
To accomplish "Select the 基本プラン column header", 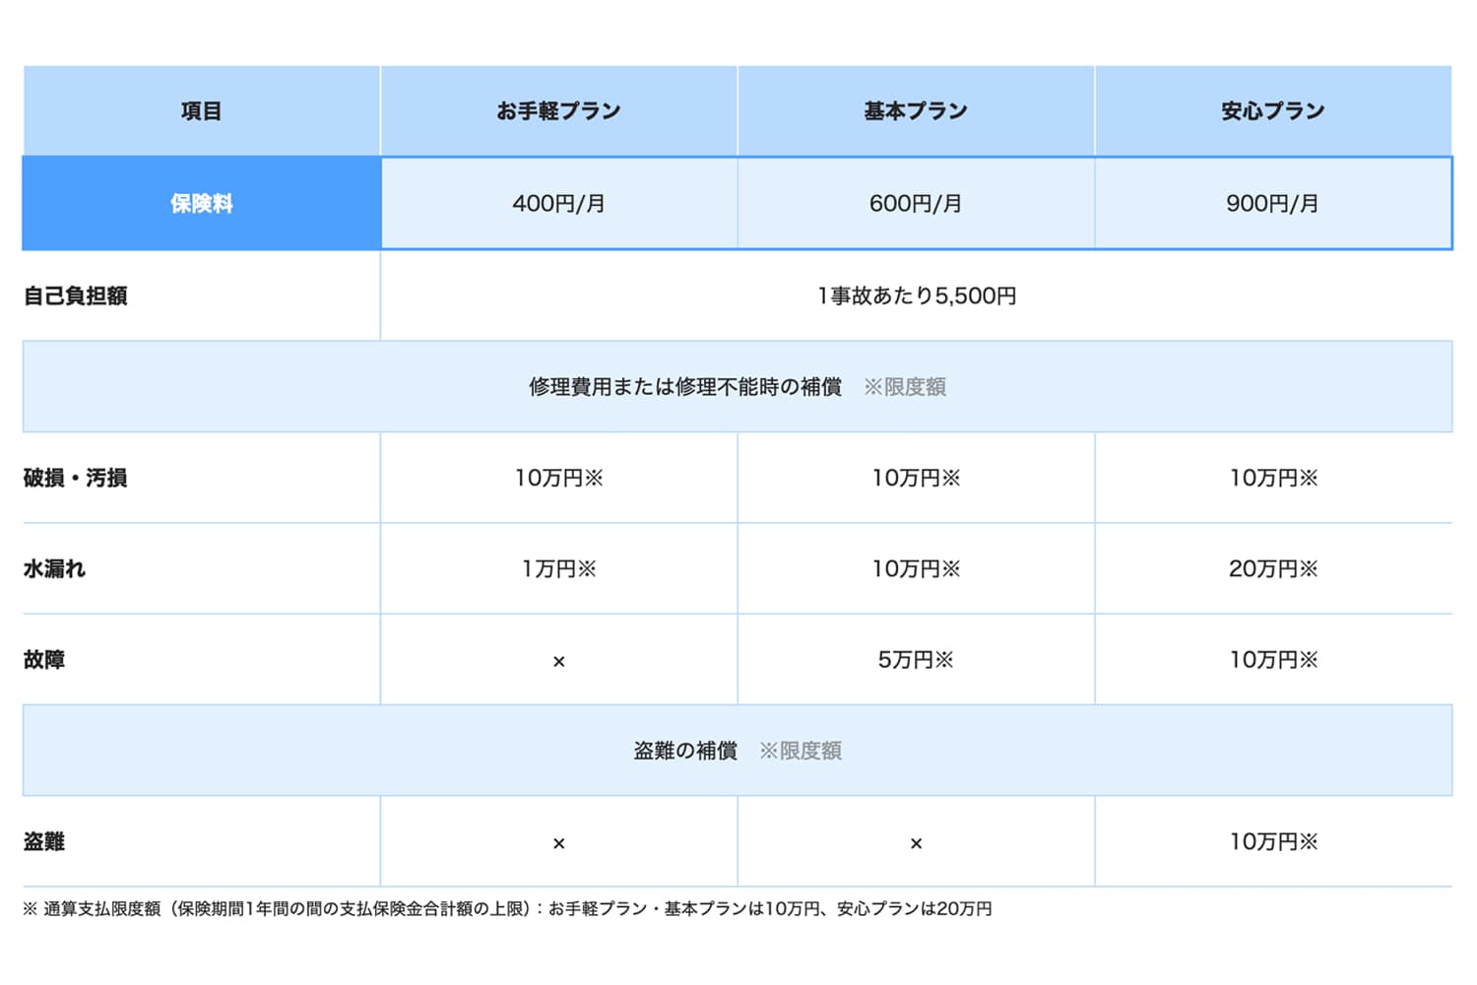I will point(916,111).
